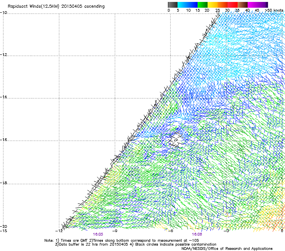Click the '-10' latitude label on left axis
285x251 pixels.
(3, 12)
